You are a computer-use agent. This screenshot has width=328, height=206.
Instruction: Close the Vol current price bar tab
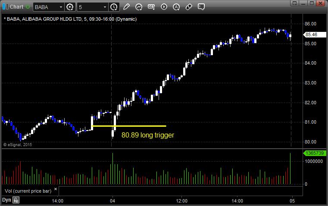click(x=56, y=189)
